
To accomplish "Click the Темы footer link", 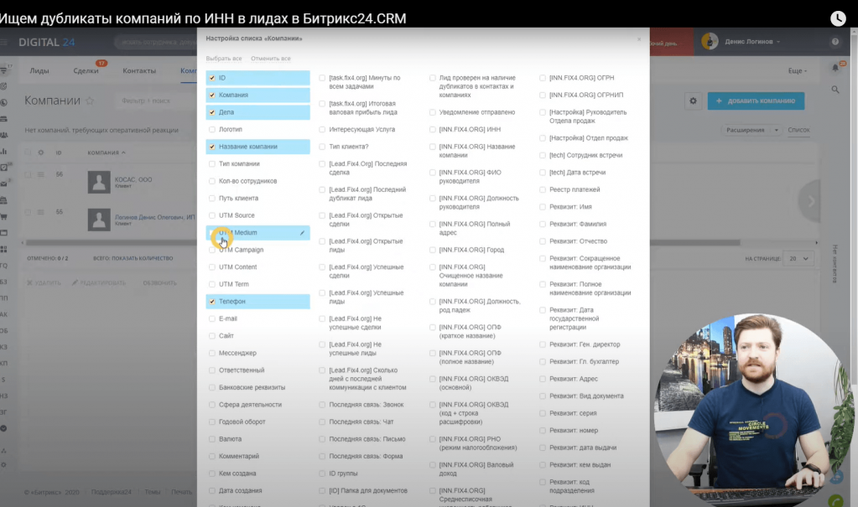I will 152,492.
